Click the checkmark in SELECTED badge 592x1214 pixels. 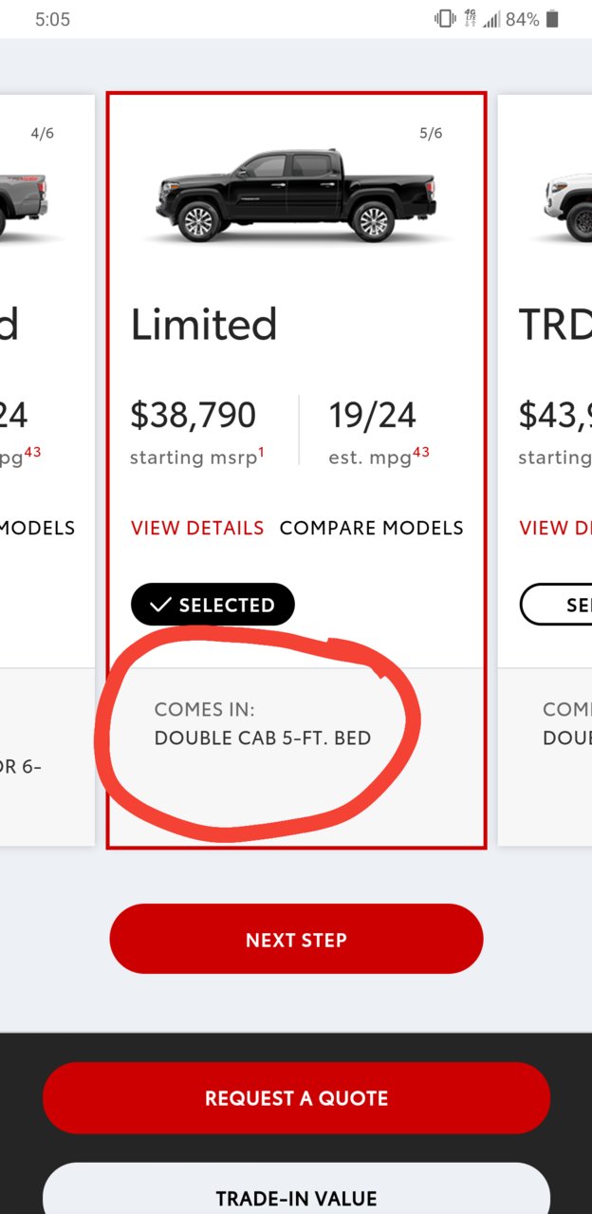(160, 605)
